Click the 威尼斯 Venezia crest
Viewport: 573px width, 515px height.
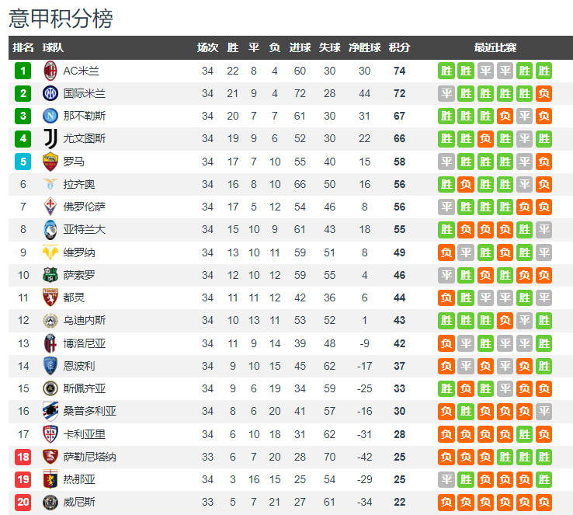click(x=50, y=503)
